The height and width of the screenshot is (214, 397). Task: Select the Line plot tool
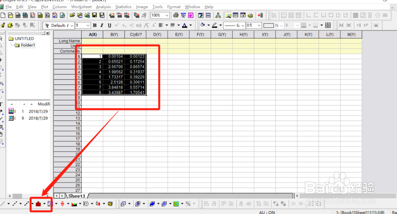(x=2, y=204)
